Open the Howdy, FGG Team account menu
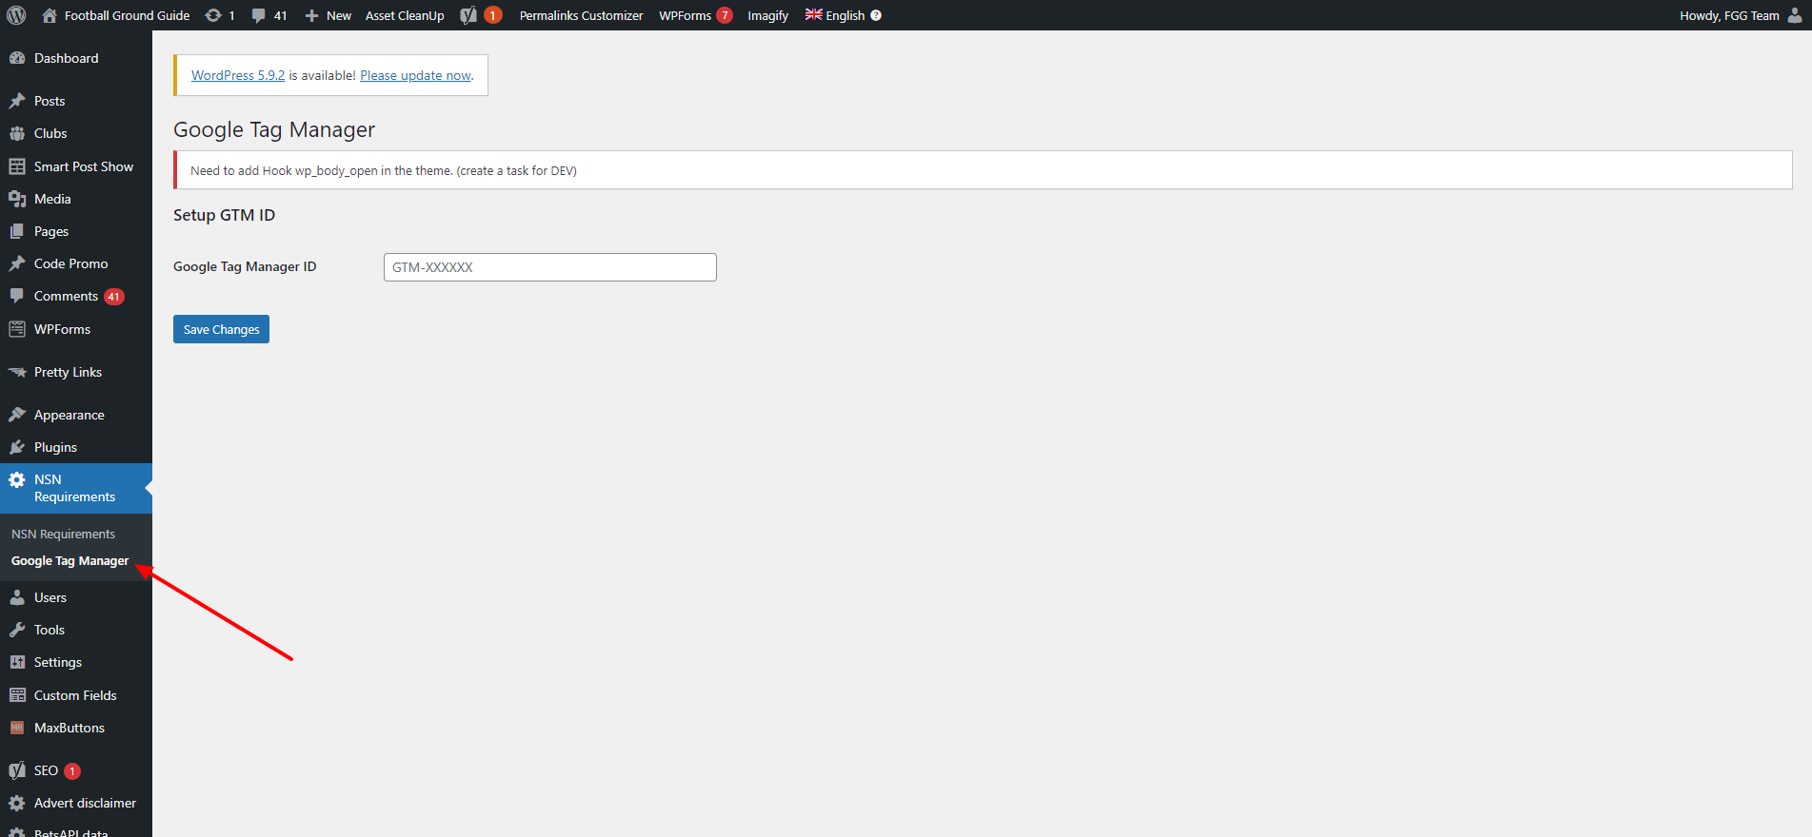 pos(1728,15)
